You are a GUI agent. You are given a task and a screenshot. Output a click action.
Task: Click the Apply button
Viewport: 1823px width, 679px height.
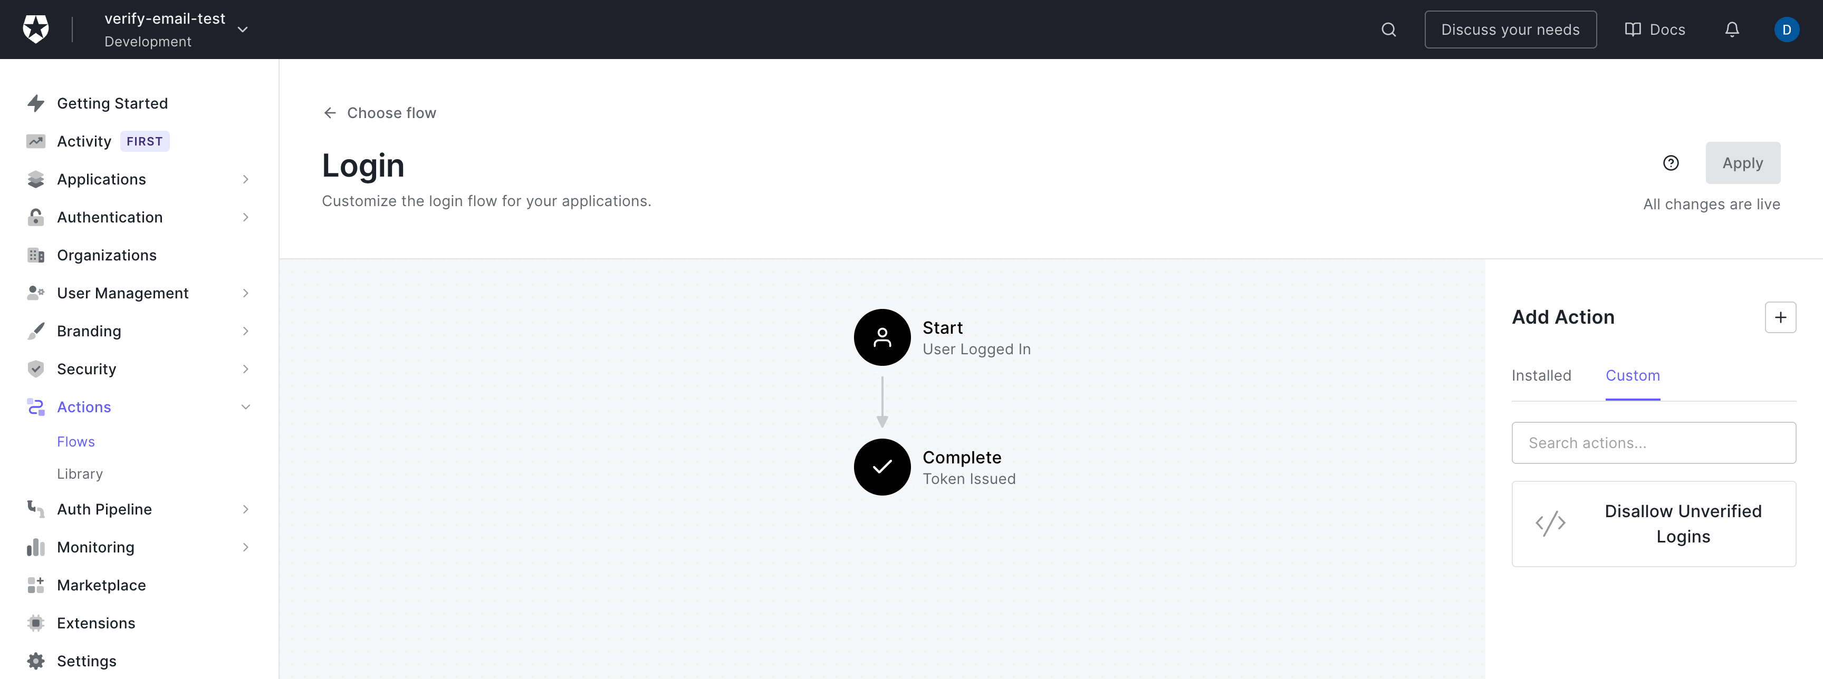[x=1744, y=163]
